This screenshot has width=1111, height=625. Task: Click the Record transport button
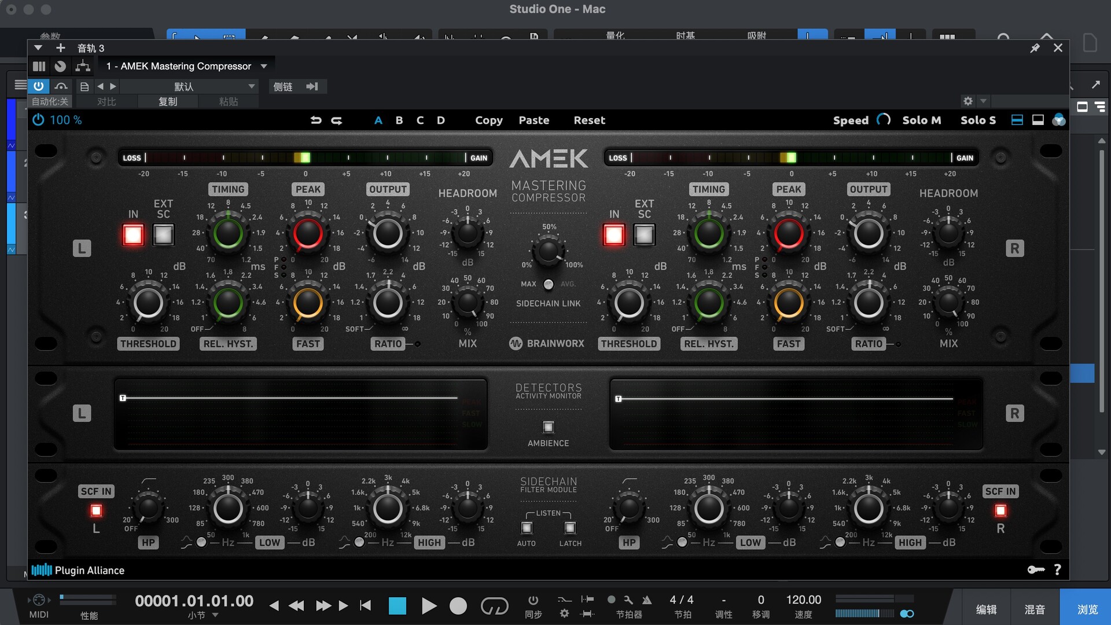tap(458, 606)
